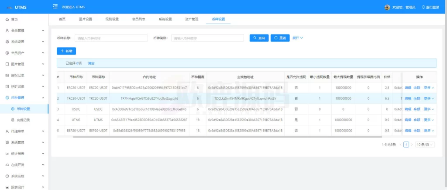This screenshot has width=447, height=190.
Task: Click the gear icon beside 系统设置 in sidebar
Action: [x=7, y=41]
